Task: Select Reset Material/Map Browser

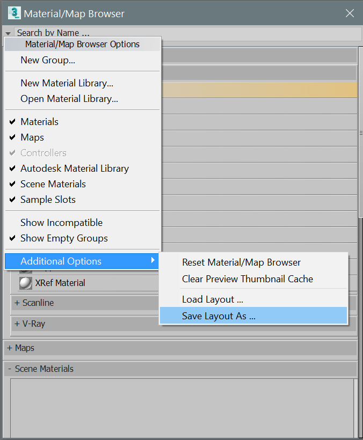Action: [x=253, y=262]
